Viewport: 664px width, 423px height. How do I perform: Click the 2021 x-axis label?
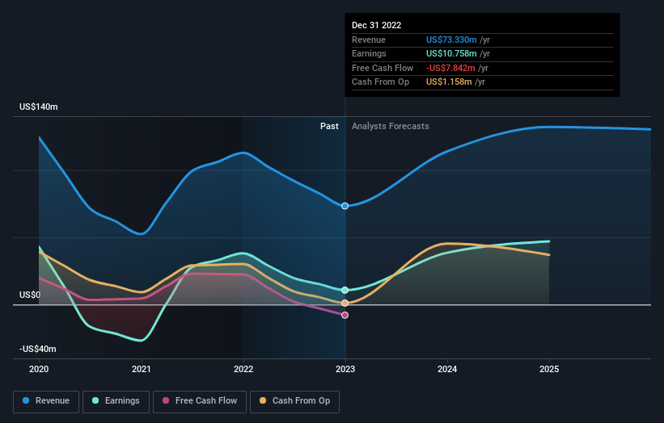click(141, 370)
